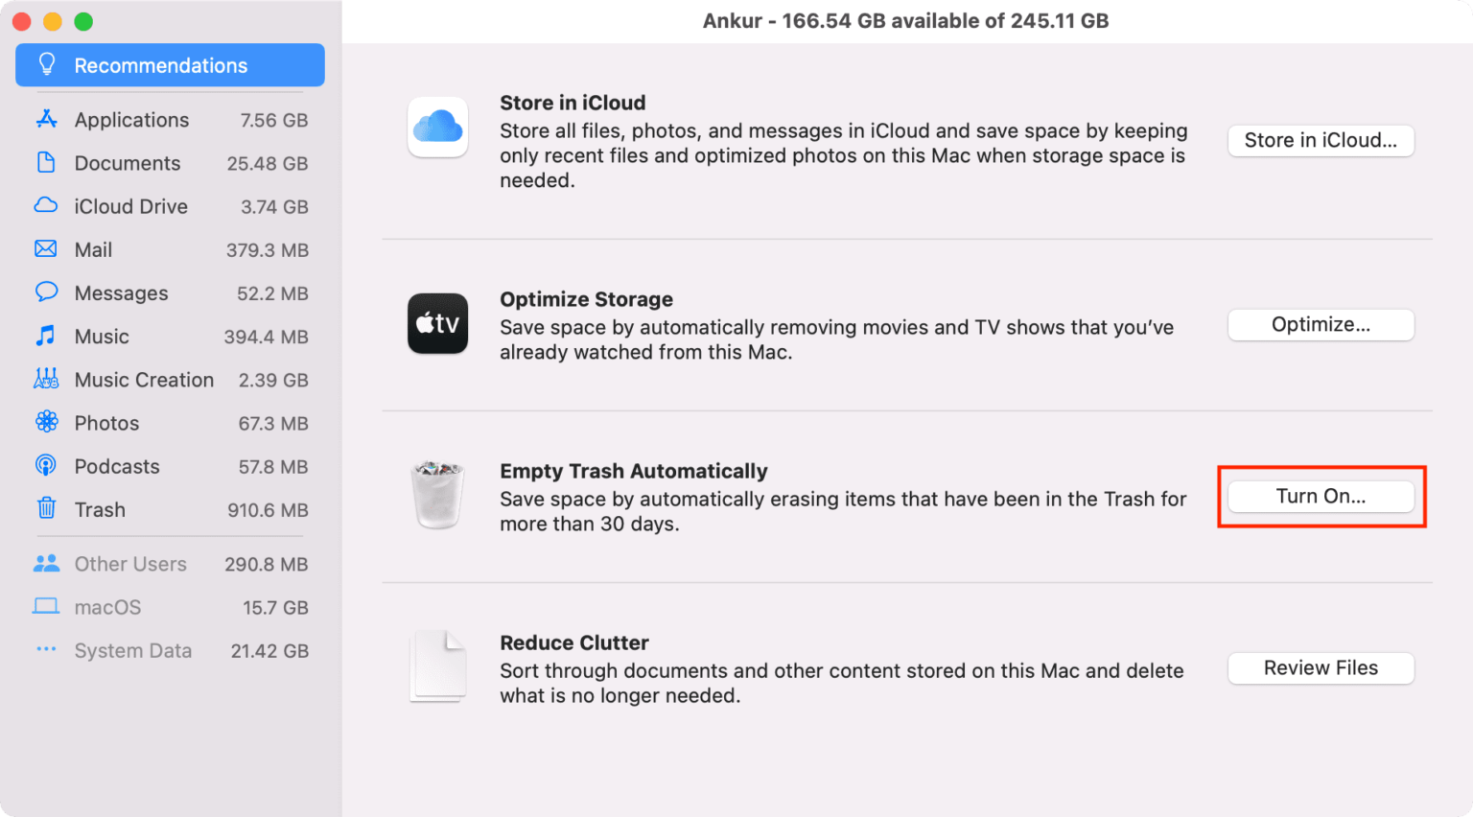Select the Applications sidebar icon

click(x=46, y=120)
